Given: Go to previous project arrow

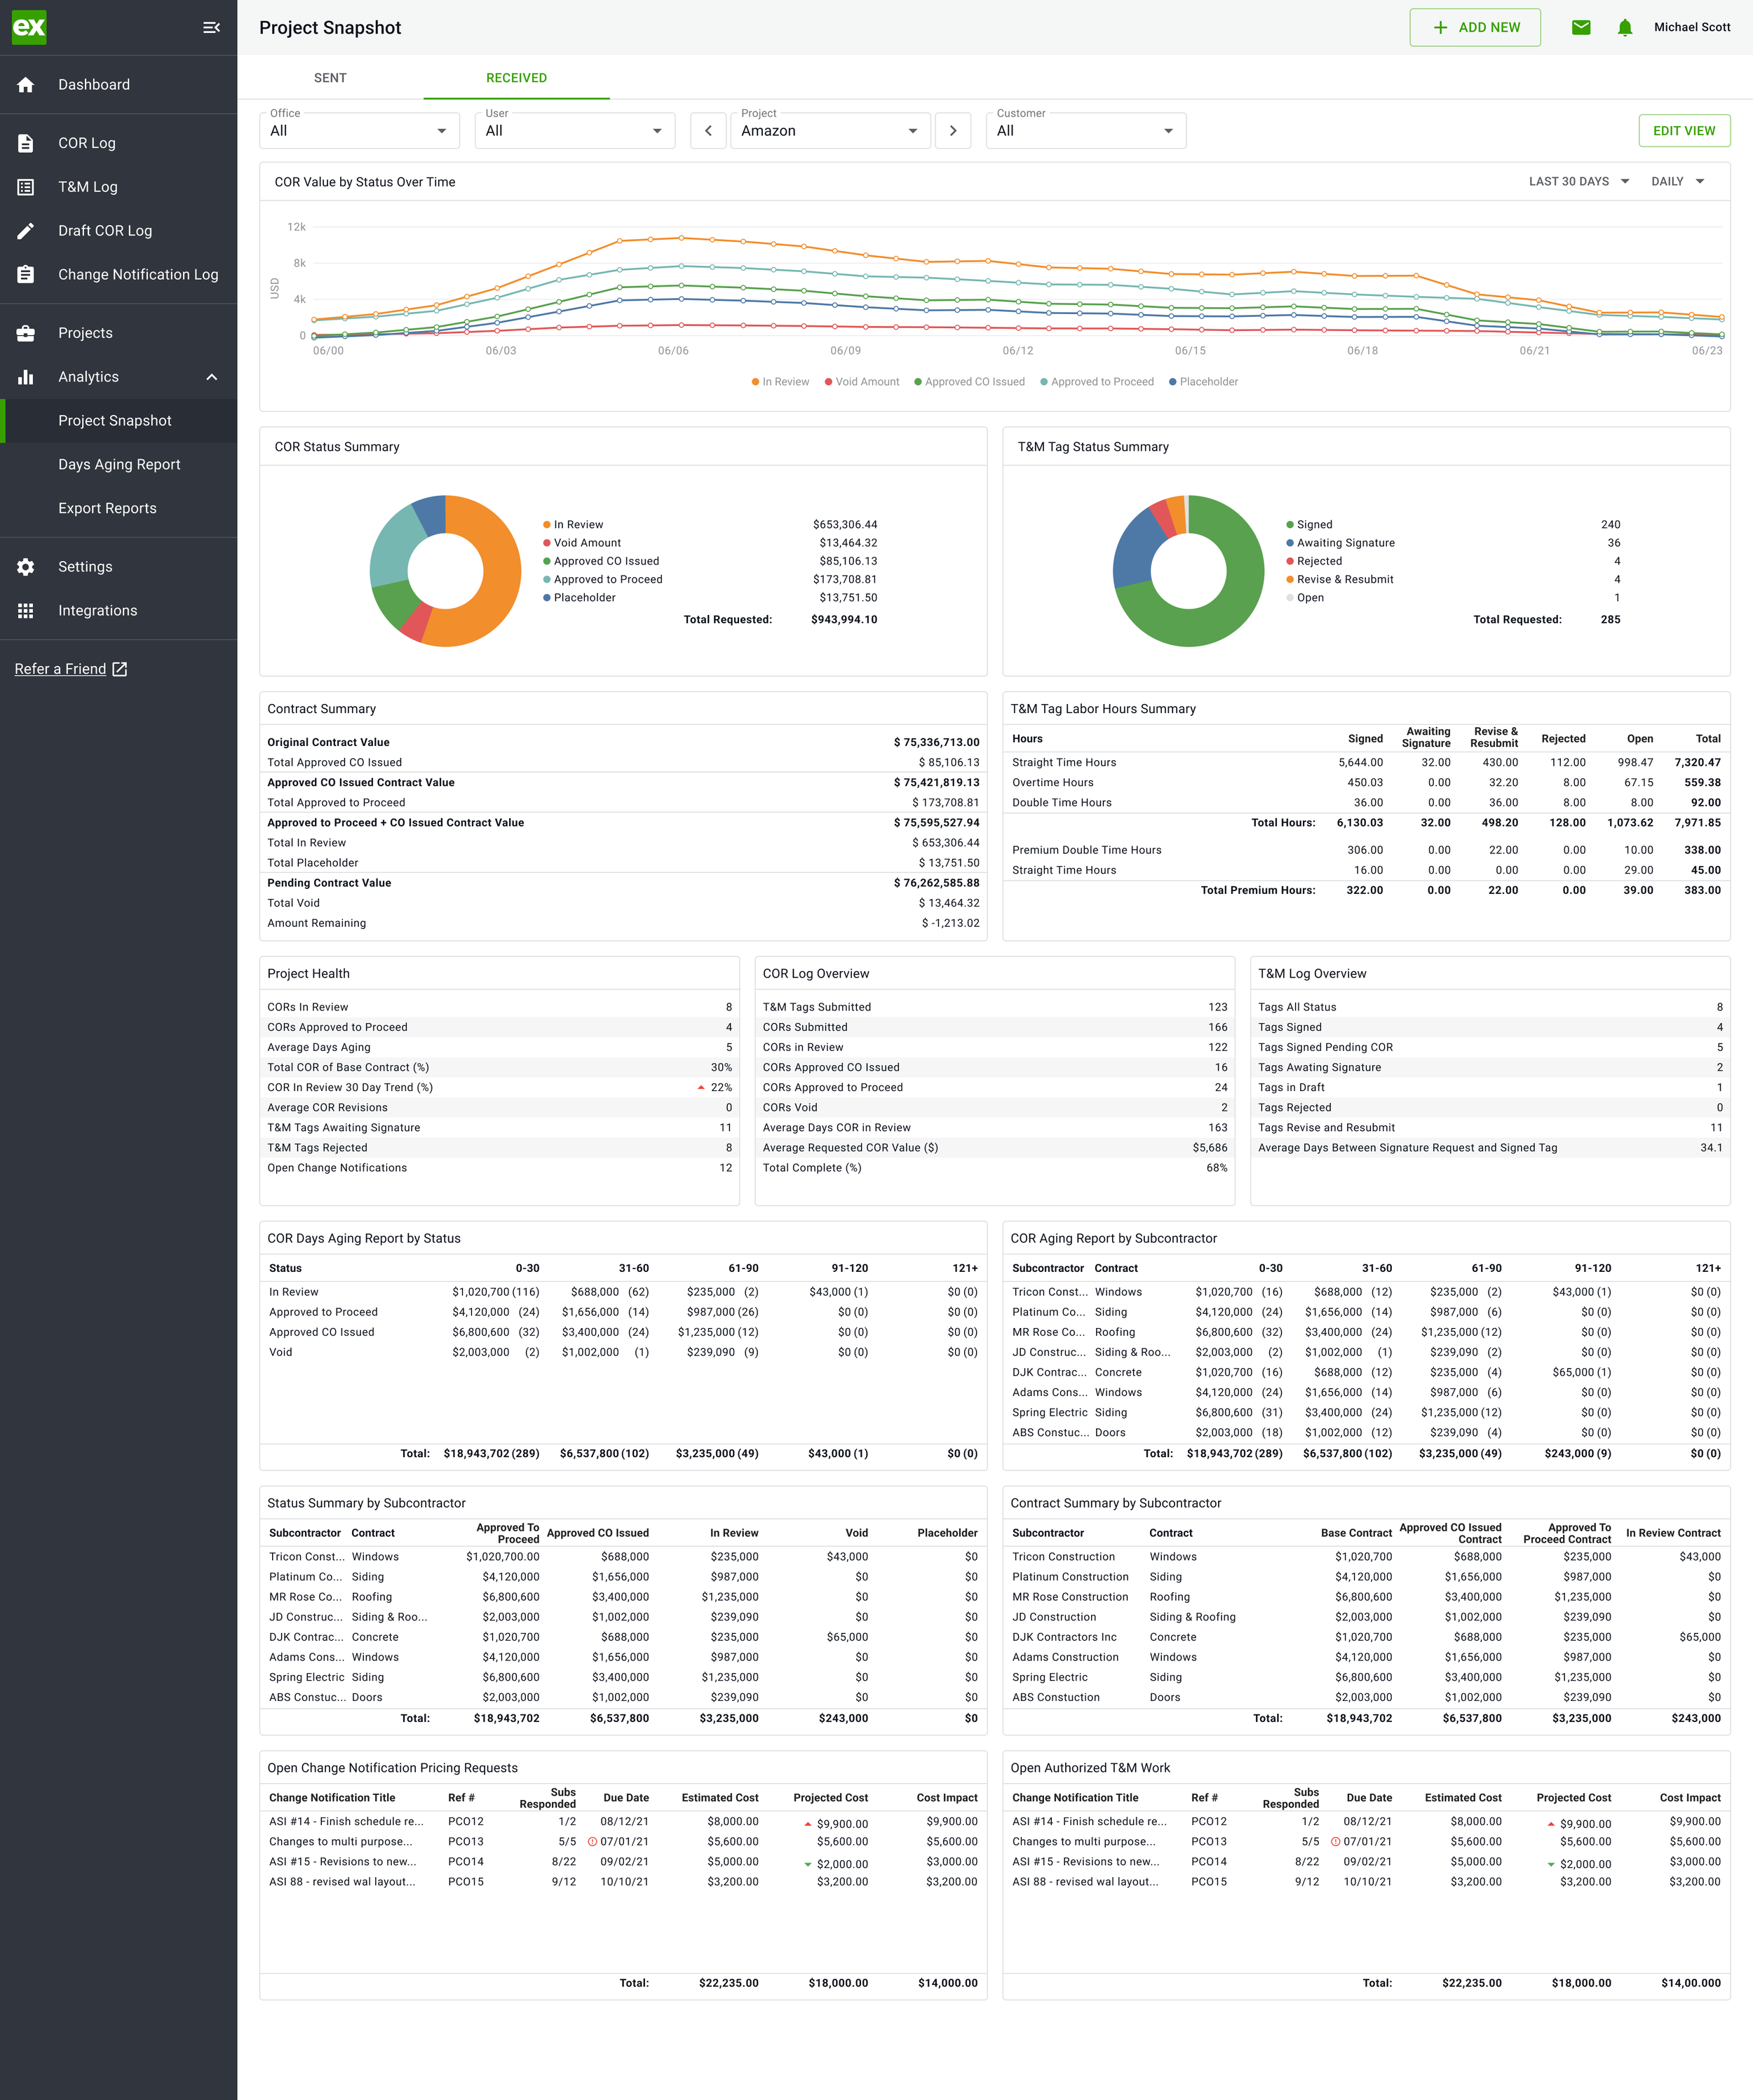Looking at the screenshot, I should coord(708,131).
